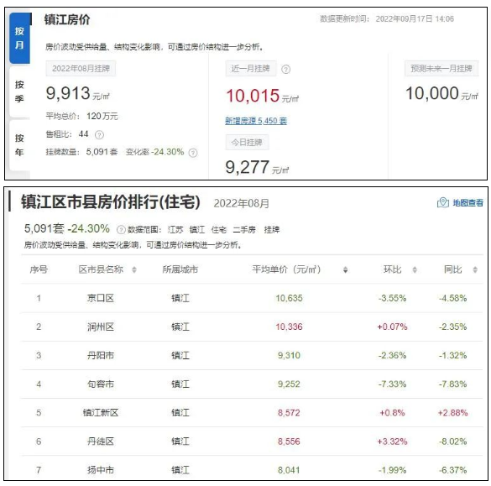Image resolution: width=491 pixels, height=486 pixels.
Task: Click 地图查看 link text
Action: tap(467, 203)
